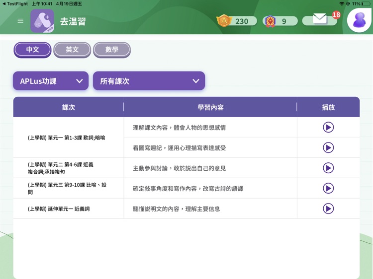This screenshot has height=279, width=373.
Task: Click text 看圖寫週記，運用心理描寫表達感受
Action: click(180, 148)
